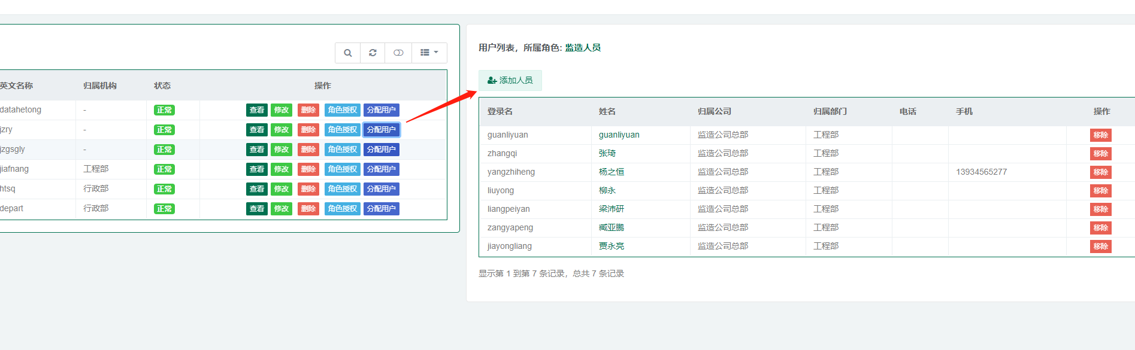Select the liuyong user row

point(807,191)
